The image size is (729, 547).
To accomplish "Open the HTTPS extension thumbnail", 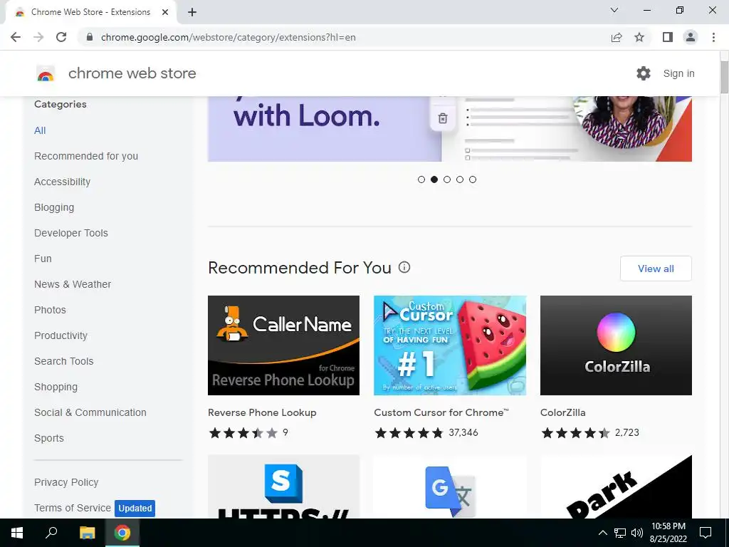I will 283,486.
